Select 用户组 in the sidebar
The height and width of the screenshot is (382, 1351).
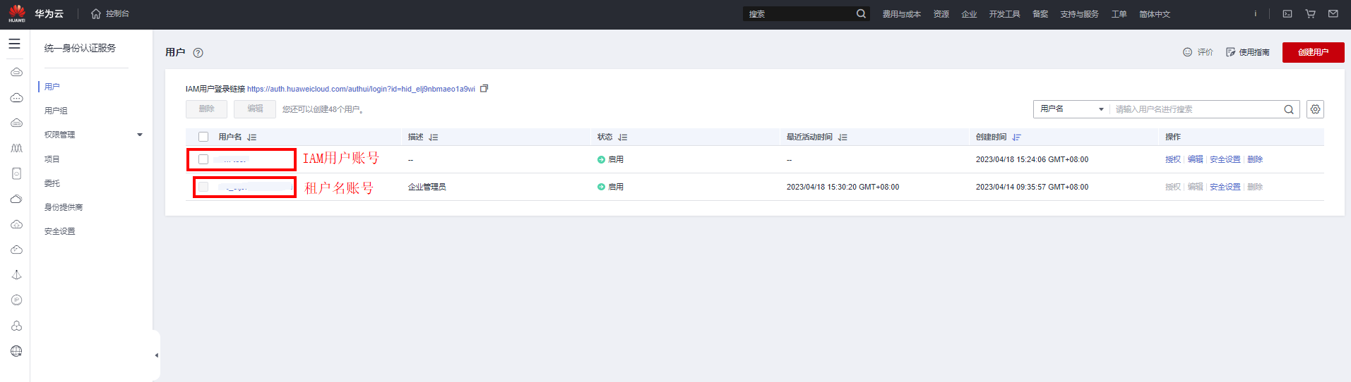[56, 111]
